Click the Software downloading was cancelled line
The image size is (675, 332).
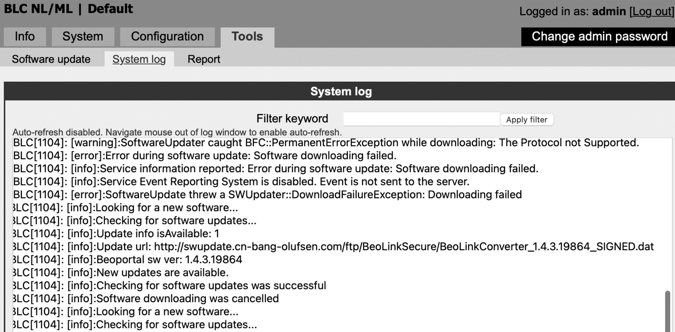[146, 299]
